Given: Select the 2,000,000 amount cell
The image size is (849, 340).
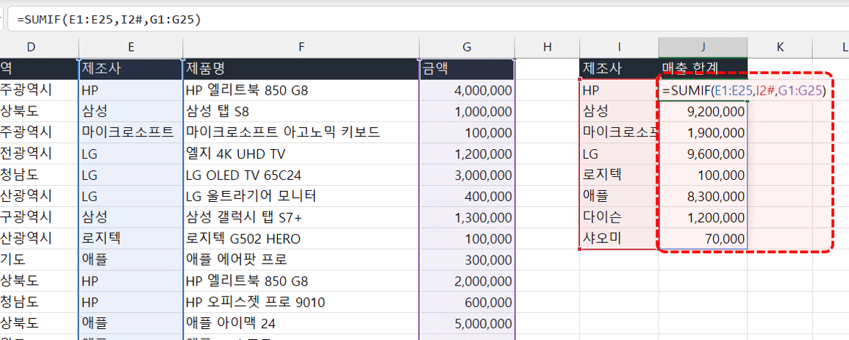Looking at the screenshot, I should pos(468,281).
